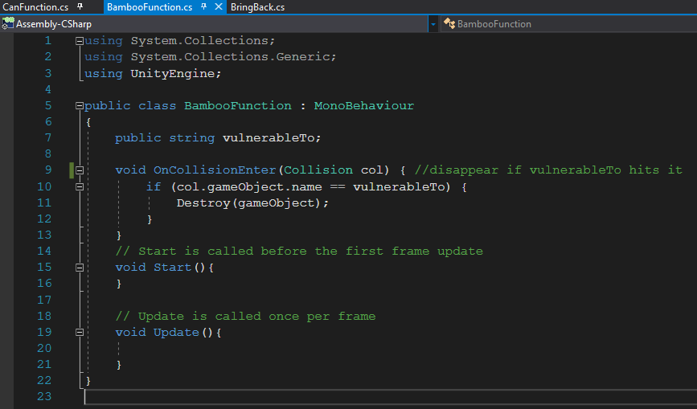Viewport: 697px width, 409px height.
Task: Collapse the using directives block
Action: (80, 41)
